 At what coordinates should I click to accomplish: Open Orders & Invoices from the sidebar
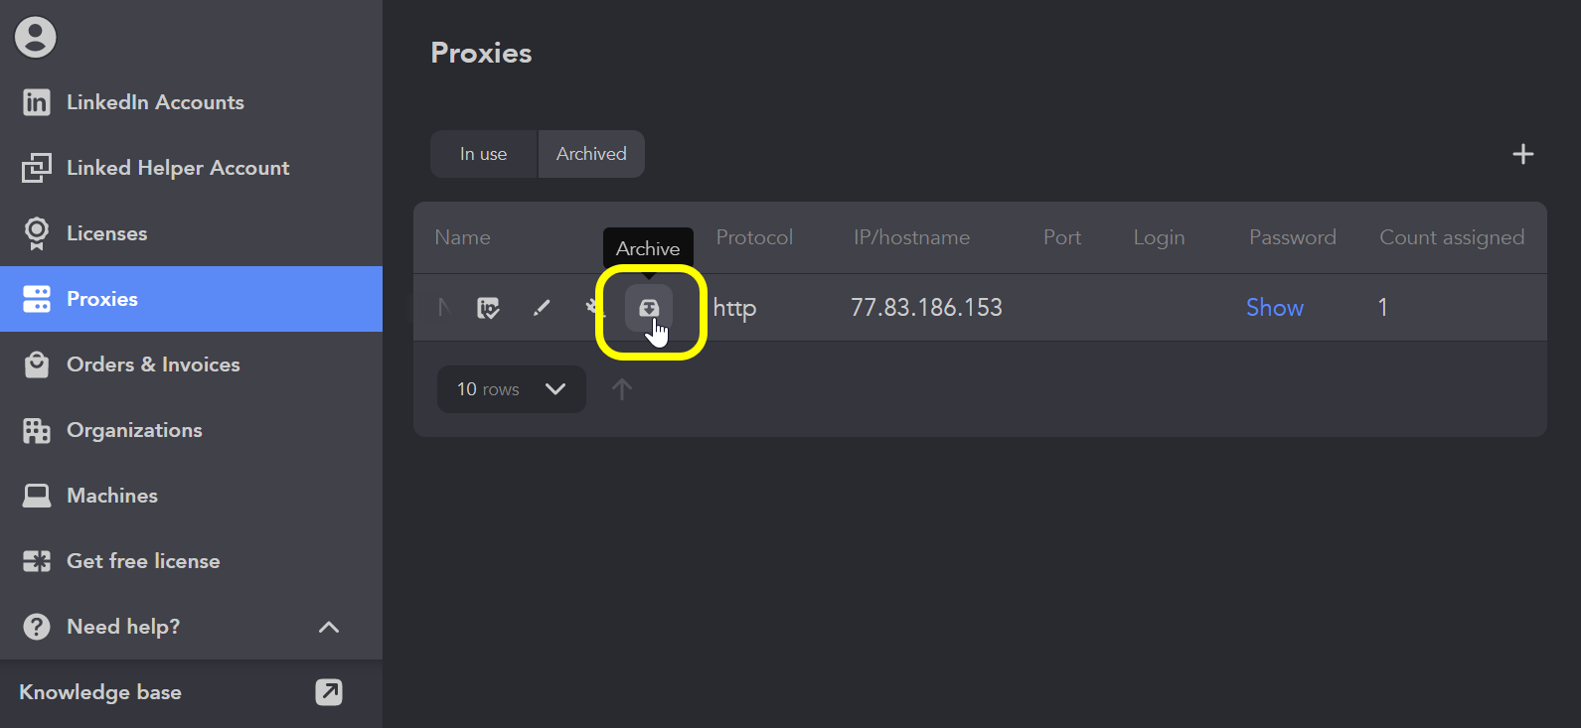153,364
